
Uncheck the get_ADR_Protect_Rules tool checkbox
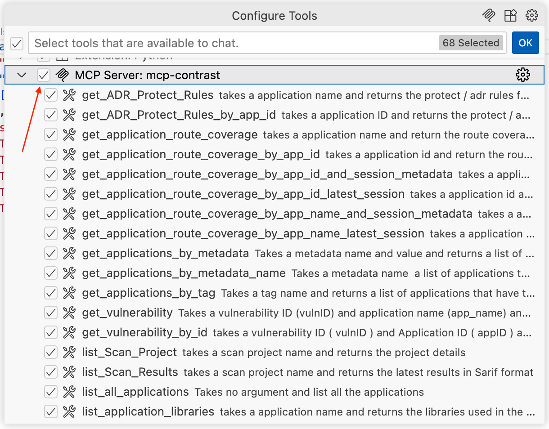[x=51, y=95]
